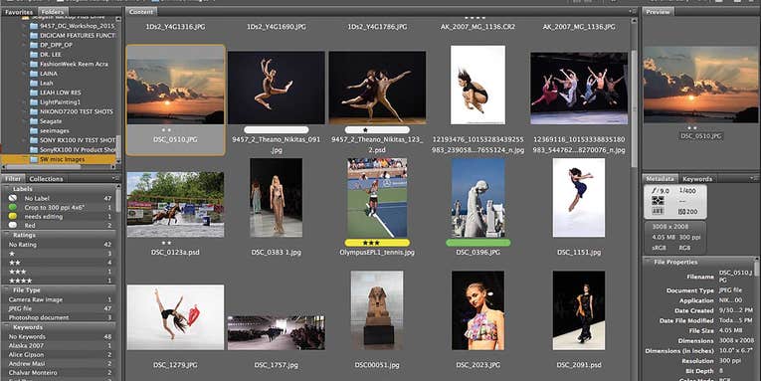Open the Content panel flyout menu icon

(x=633, y=11)
